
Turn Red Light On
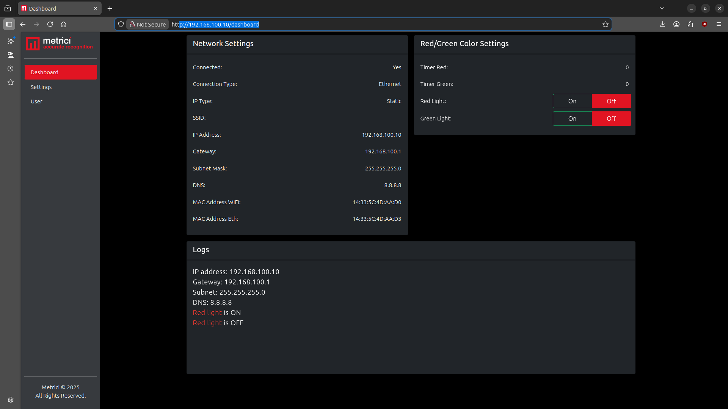click(x=572, y=101)
